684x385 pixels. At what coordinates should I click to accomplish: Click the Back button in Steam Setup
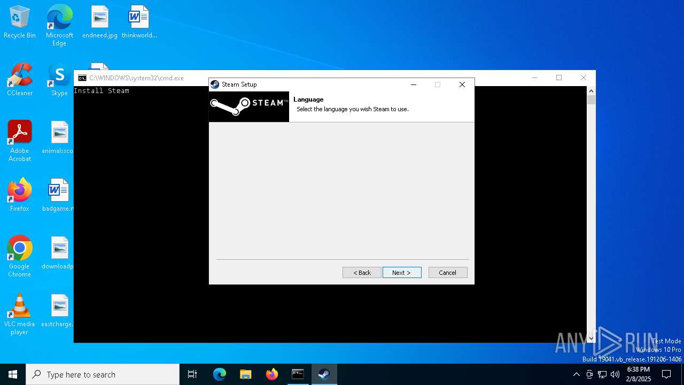[x=362, y=273]
